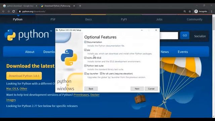Select the Python top navigation item
The height and width of the screenshot is (121, 215).
pyautogui.click(x=17, y=19)
